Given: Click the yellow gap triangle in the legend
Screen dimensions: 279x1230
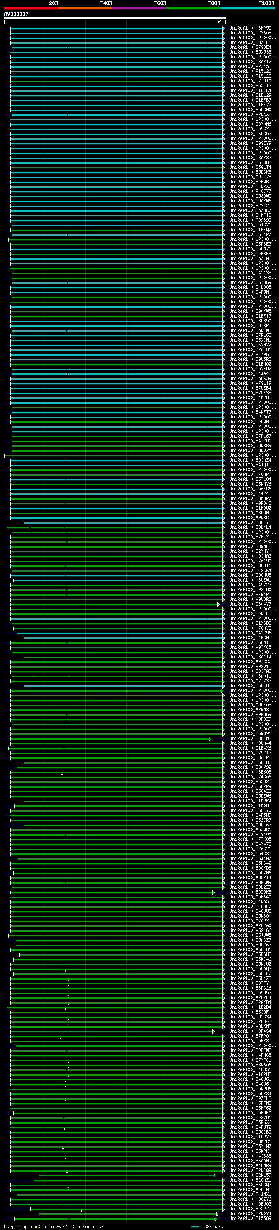Looking at the screenshot, I should (x=36, y=1227).
